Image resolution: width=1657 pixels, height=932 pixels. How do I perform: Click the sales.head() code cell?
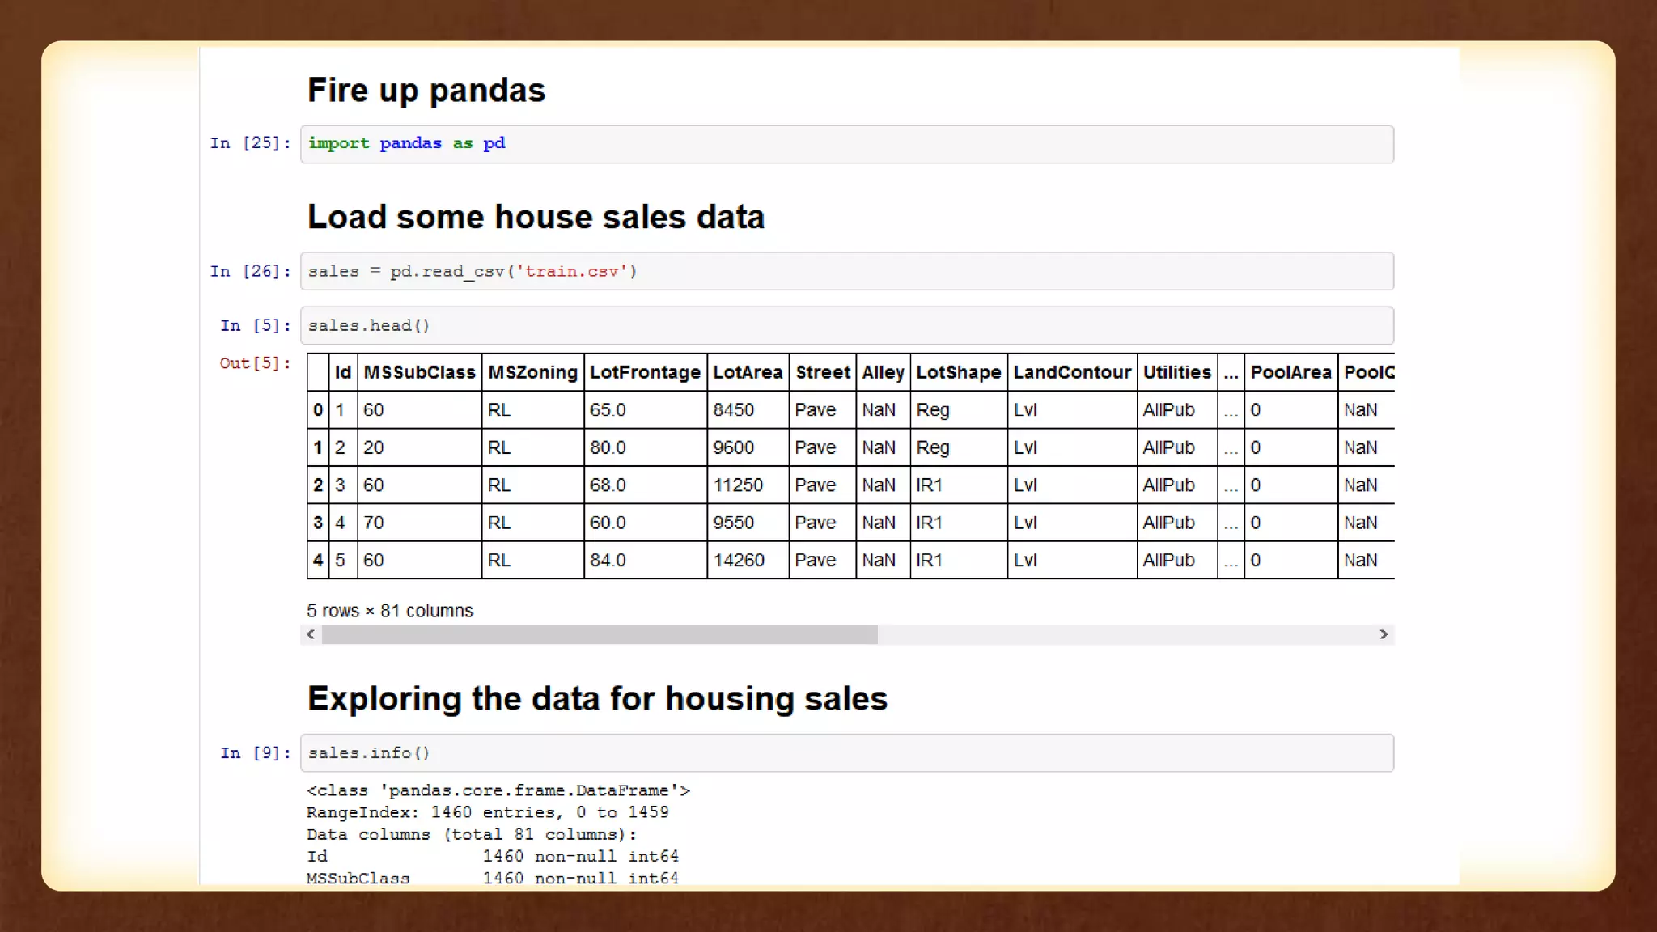point(846,325)
